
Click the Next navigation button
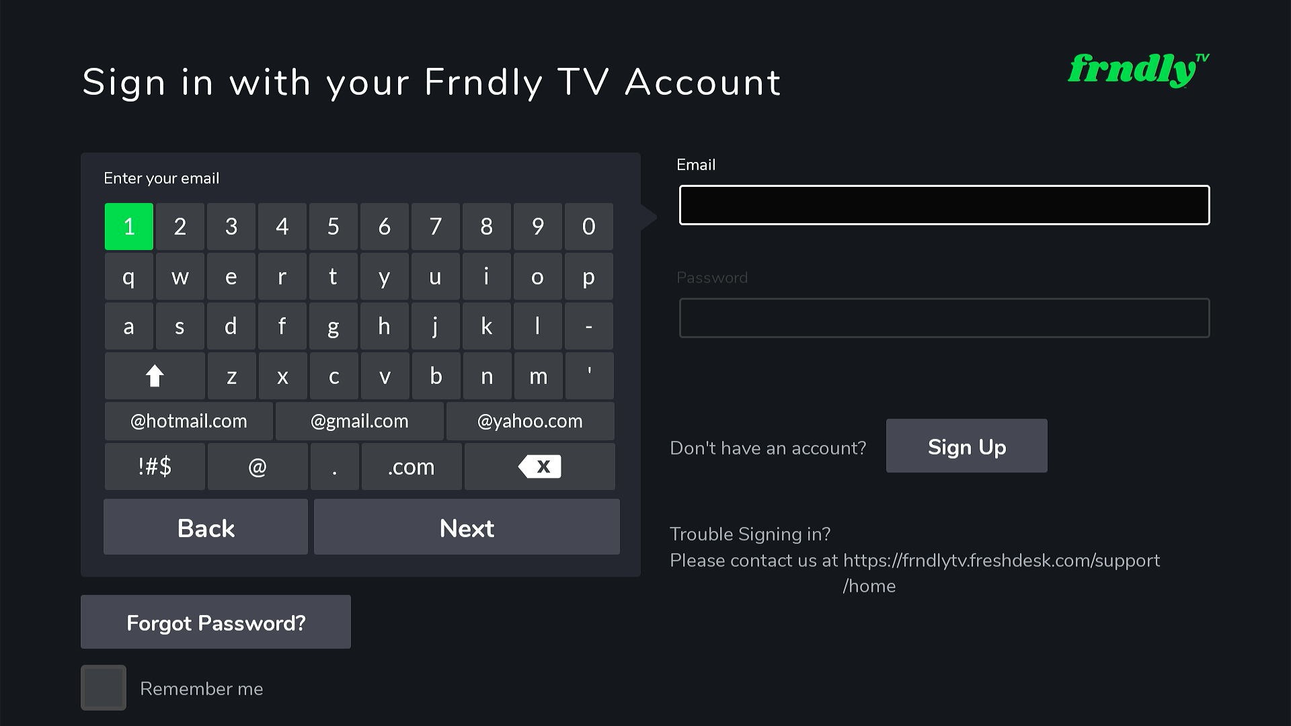click(x=467, y=526)
